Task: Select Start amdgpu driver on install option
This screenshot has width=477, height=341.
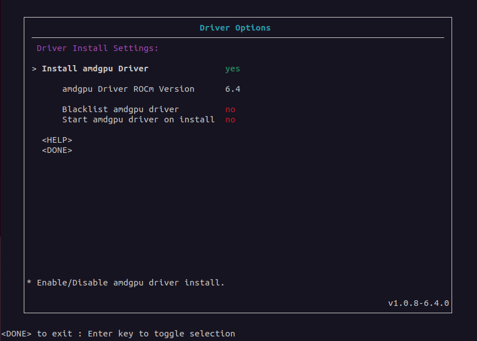Action: coord(138,120)
